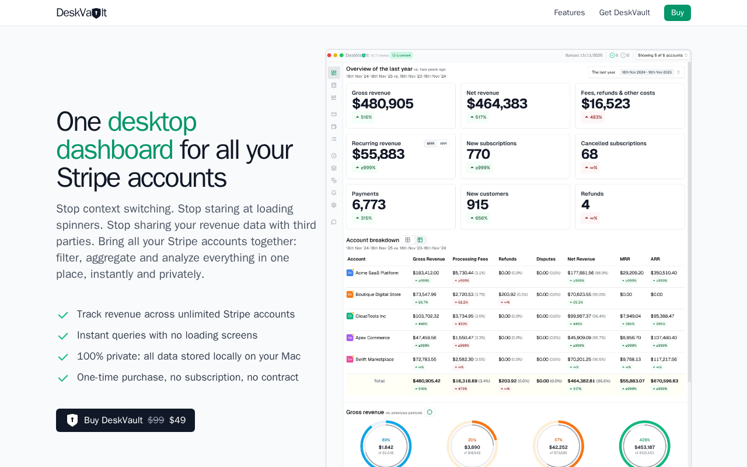Click the 'Swift Marketplace' account name
The height and width of the screenshot is (467, 747).
pyautogui.click(x=375, y=359)
